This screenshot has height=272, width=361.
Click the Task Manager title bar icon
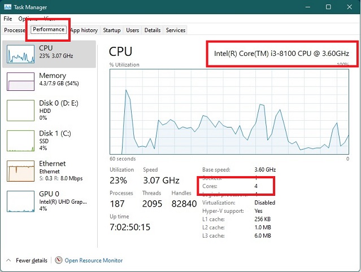click(x=7, y=7)
